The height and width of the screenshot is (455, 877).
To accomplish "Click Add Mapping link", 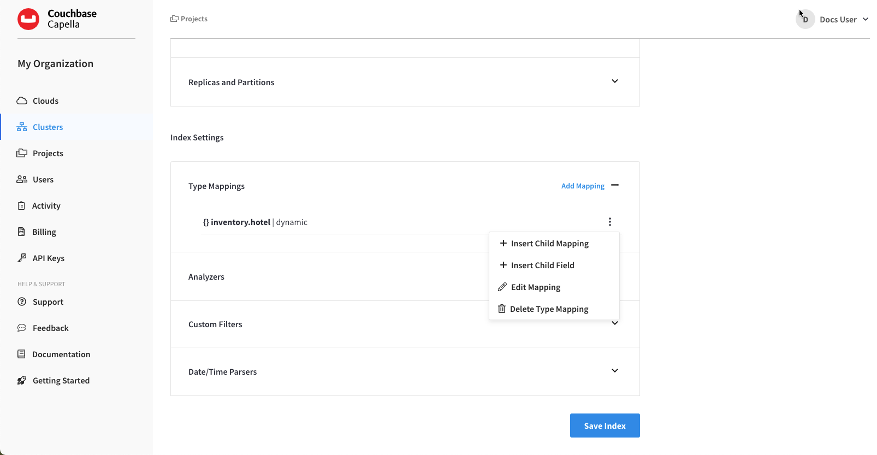I will point(583,186).
